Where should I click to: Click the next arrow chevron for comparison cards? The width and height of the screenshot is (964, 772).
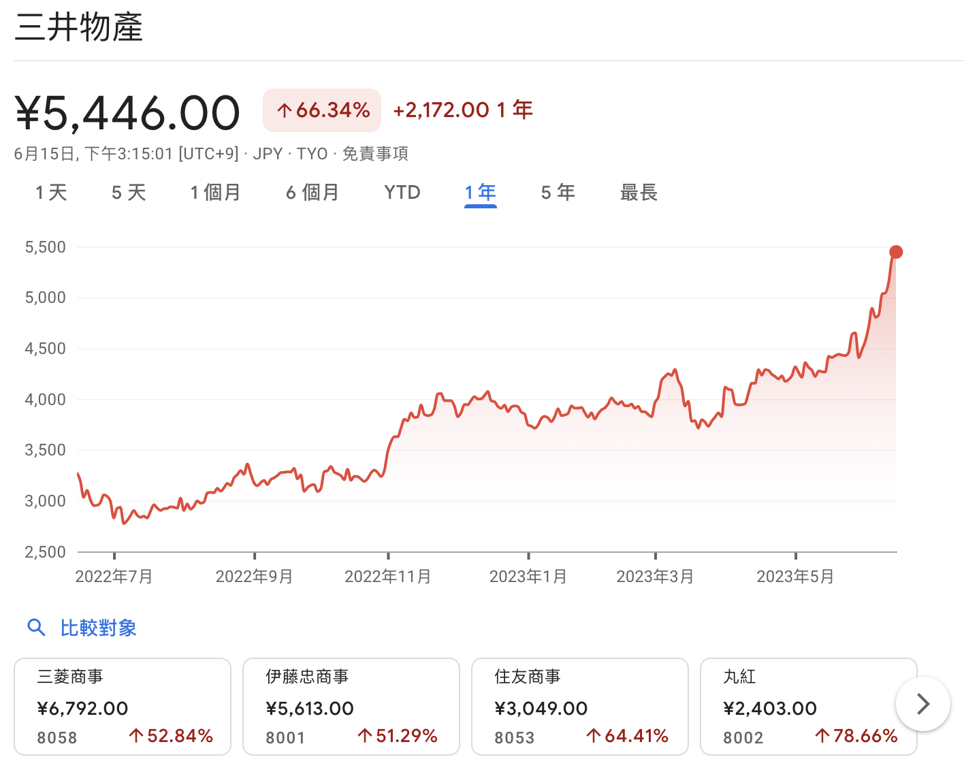click(x=922, y=704)
